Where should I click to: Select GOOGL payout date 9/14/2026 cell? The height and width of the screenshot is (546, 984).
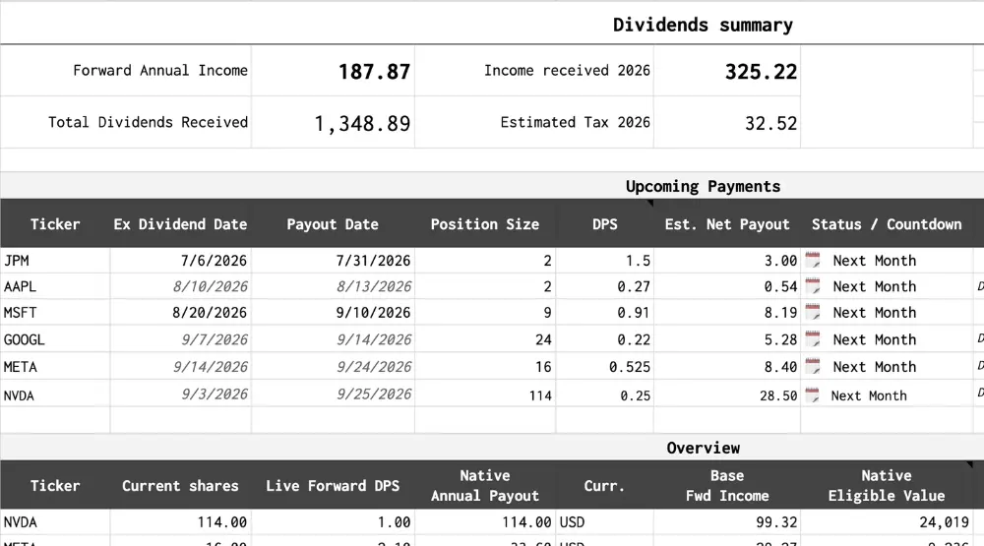[334, 338]
